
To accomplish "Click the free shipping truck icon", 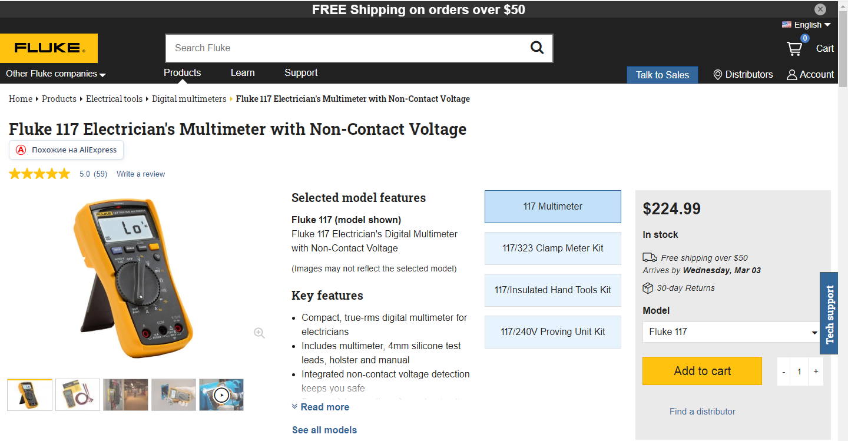I will tap(650, 257).
